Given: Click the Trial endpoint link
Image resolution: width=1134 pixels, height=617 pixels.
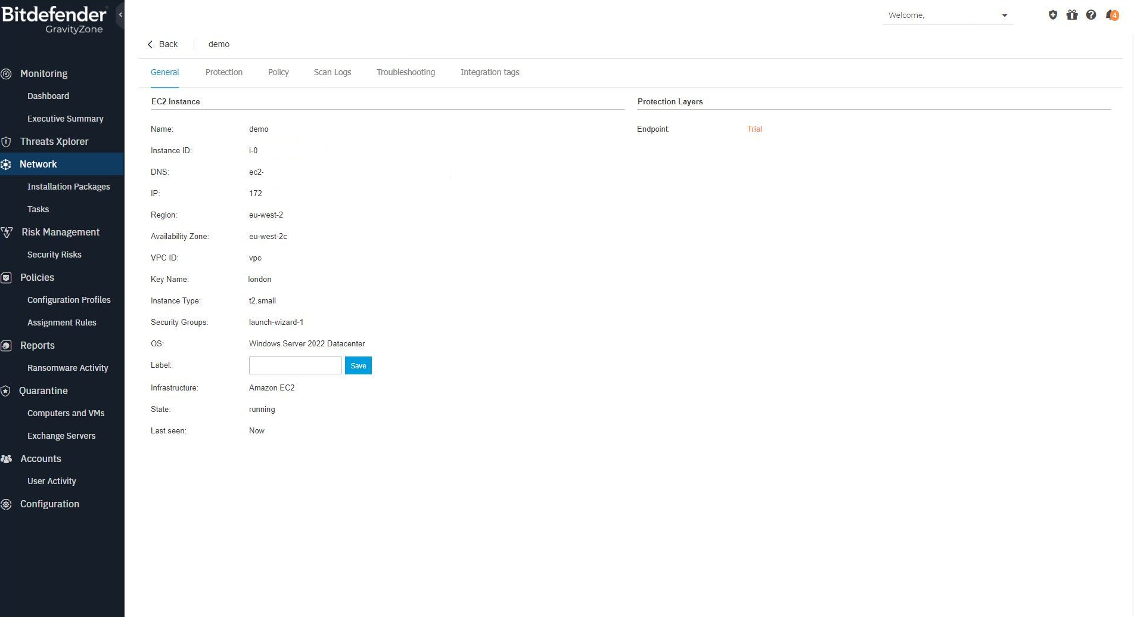Looking at the screenshot, I should pos(754,129).
